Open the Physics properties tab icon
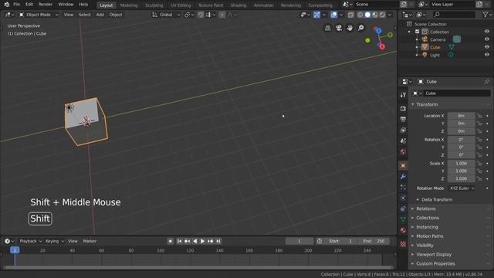This screenshot has width=494, height=278. pyautogui.click(x=403, y=198)
